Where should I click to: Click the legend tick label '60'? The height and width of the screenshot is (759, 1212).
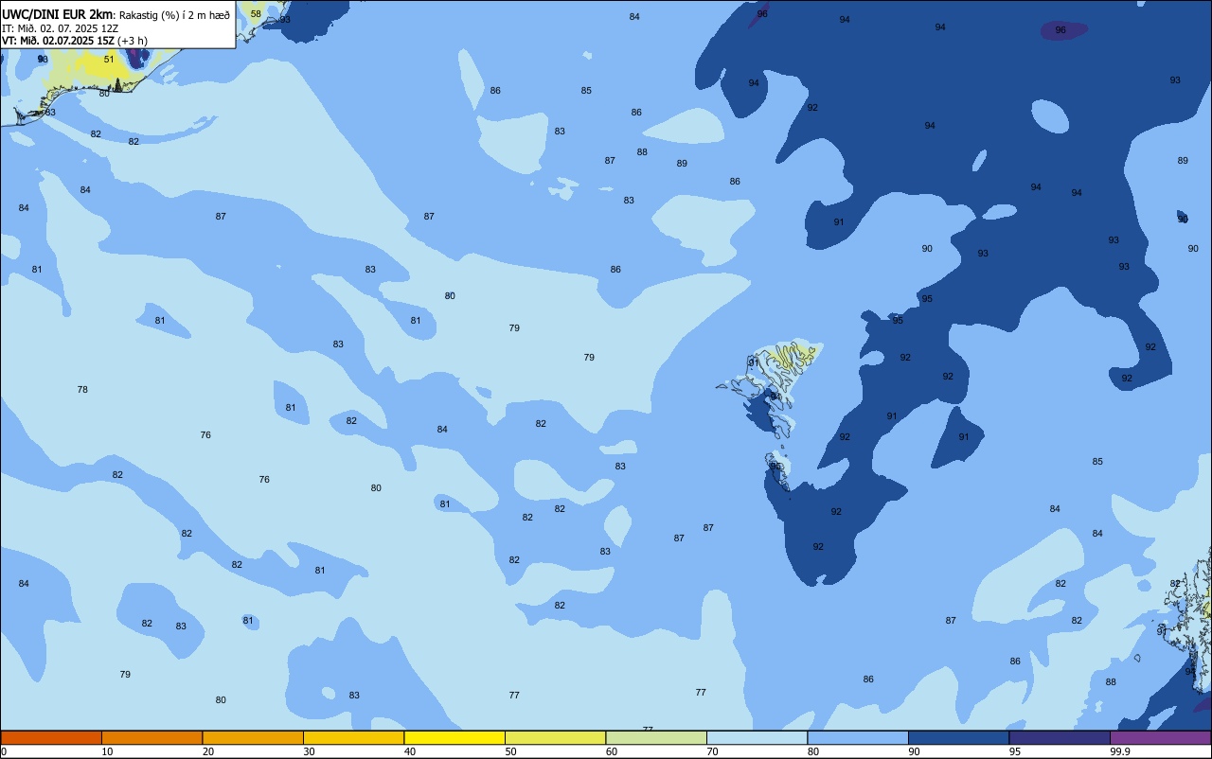pos(612,751)
